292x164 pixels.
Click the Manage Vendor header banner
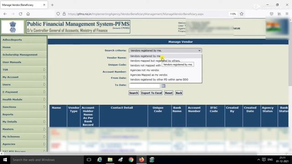coord(168,42)
